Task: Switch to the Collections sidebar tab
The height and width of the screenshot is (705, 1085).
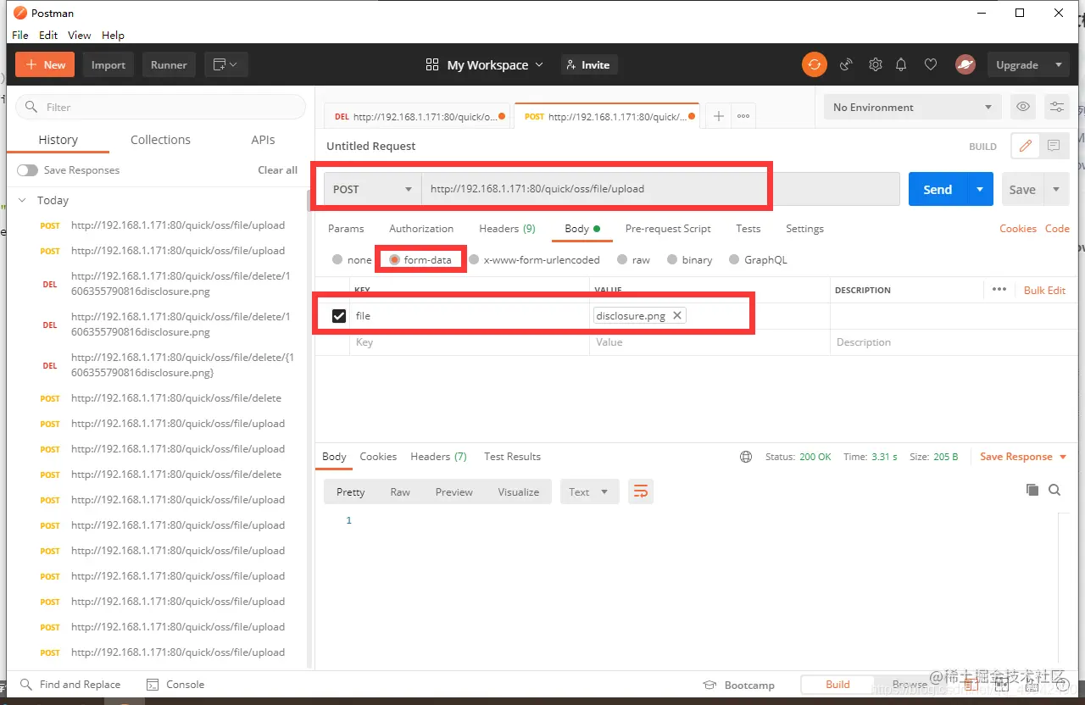Action: pyautogui.click(x=160, y=140)
